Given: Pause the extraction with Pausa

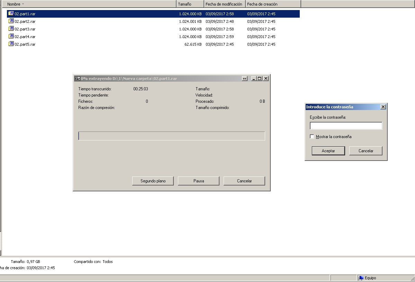Looking at the screenshot, I should (199, 181).
